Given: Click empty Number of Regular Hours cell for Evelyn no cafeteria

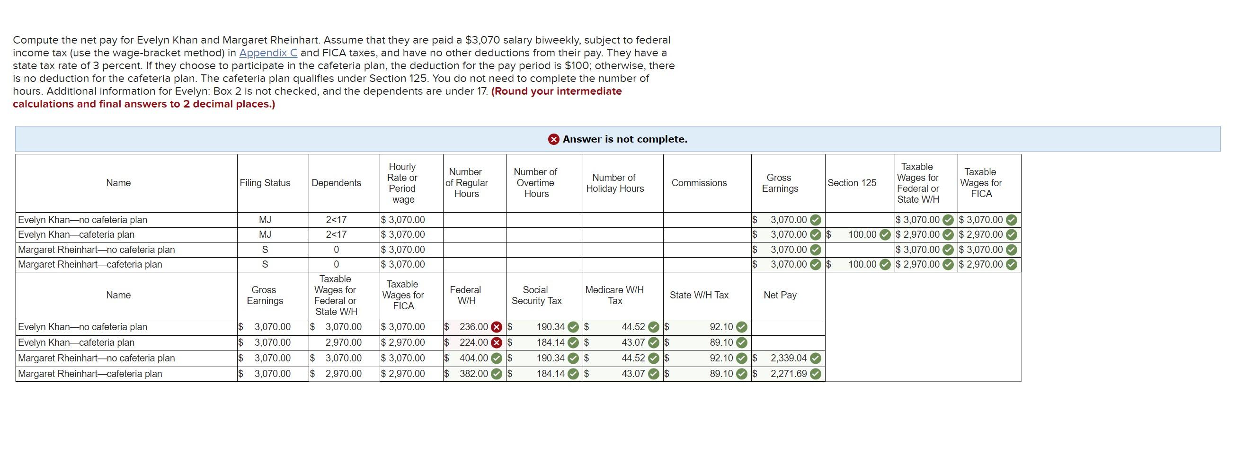Looking at the screenshot, I should (x=474, y=220).
